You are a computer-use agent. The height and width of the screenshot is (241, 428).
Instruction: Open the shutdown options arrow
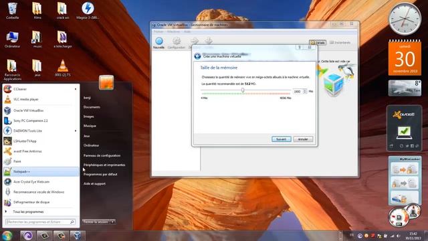point(112,222)
